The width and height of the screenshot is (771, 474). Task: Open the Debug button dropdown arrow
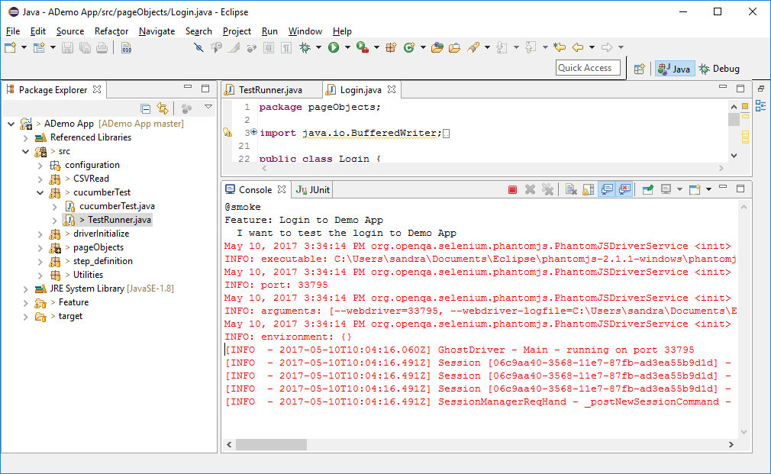coord(318,47)
